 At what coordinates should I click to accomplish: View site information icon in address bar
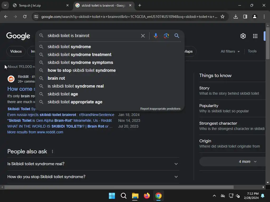point(36,17)
